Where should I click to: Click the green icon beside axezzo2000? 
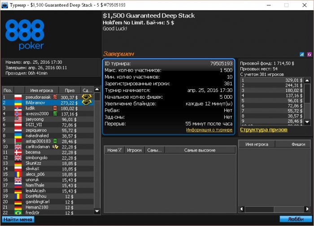click(55, 114)
